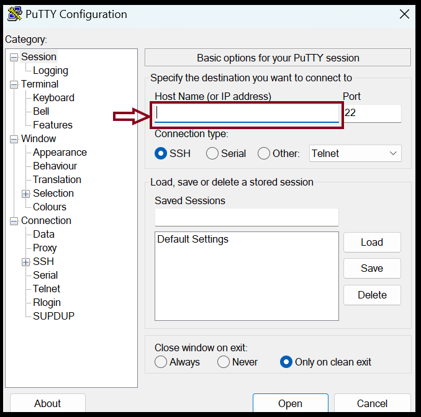This screenshot has width=421, height=417.
Task: Open the Translation settings category
Action: tap(57, 179)
